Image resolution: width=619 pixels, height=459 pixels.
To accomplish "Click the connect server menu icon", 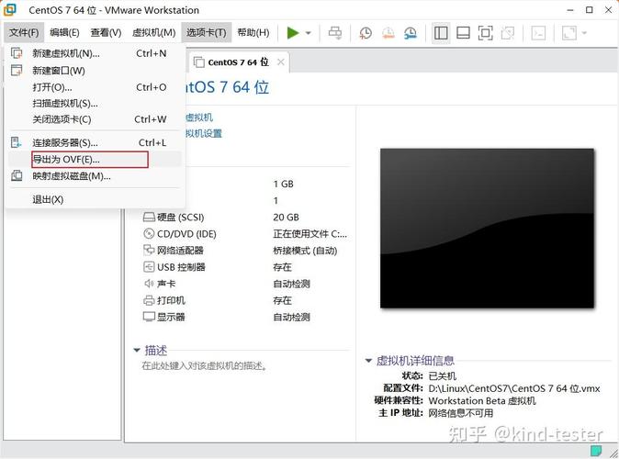I will [x=17, y=142].
